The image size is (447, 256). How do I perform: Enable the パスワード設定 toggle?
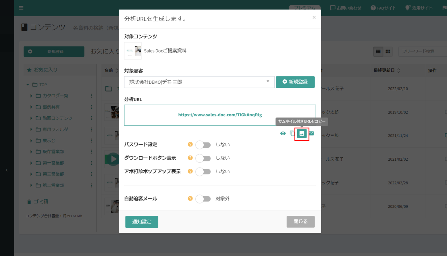(203, 145)
